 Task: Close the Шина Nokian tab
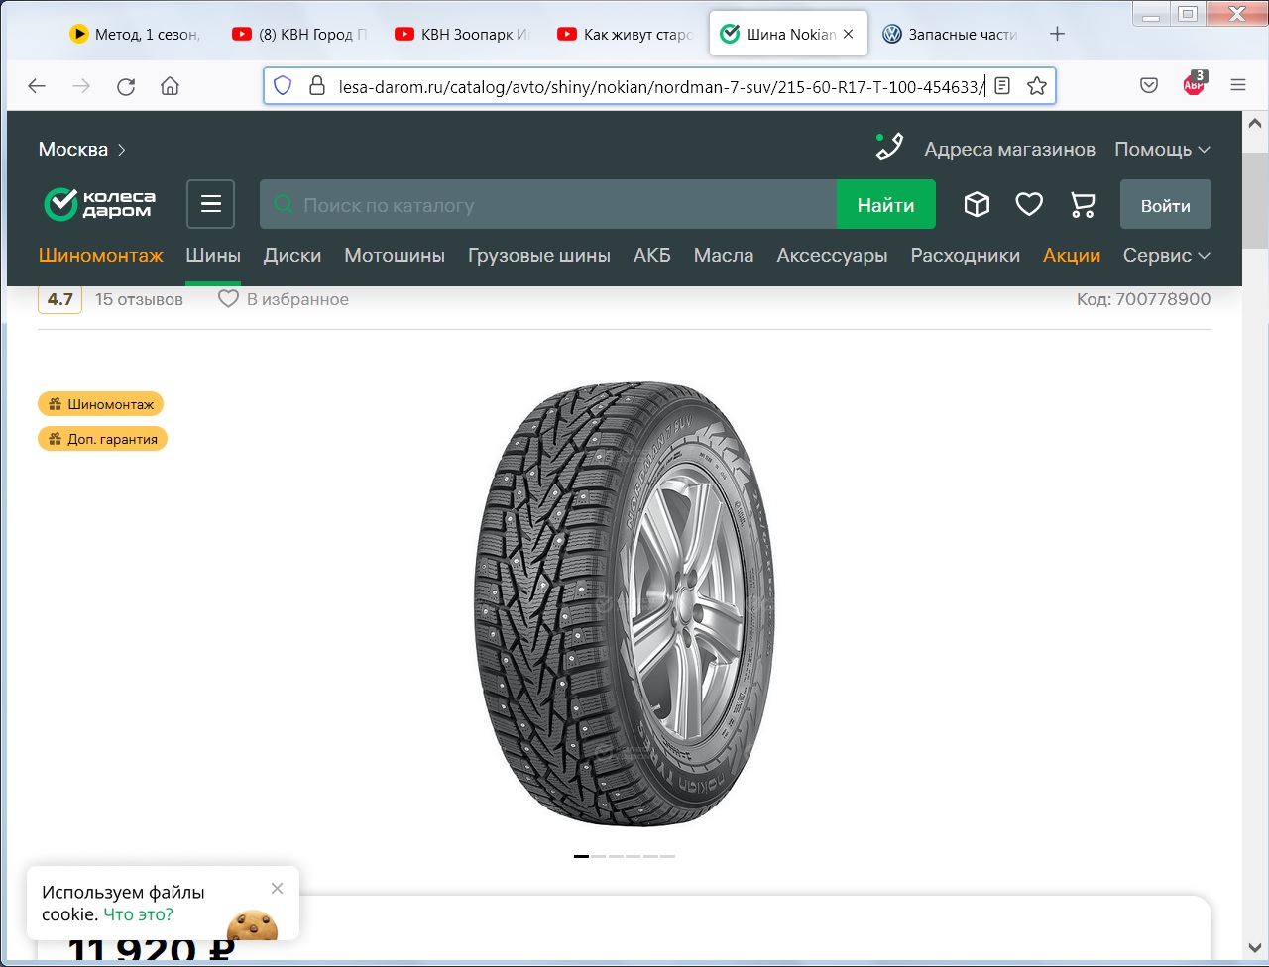tap(848, 34)
